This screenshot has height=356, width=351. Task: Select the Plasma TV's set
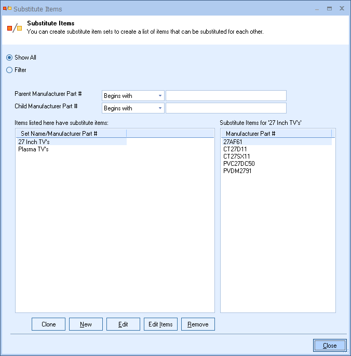(x=34, y=149)
